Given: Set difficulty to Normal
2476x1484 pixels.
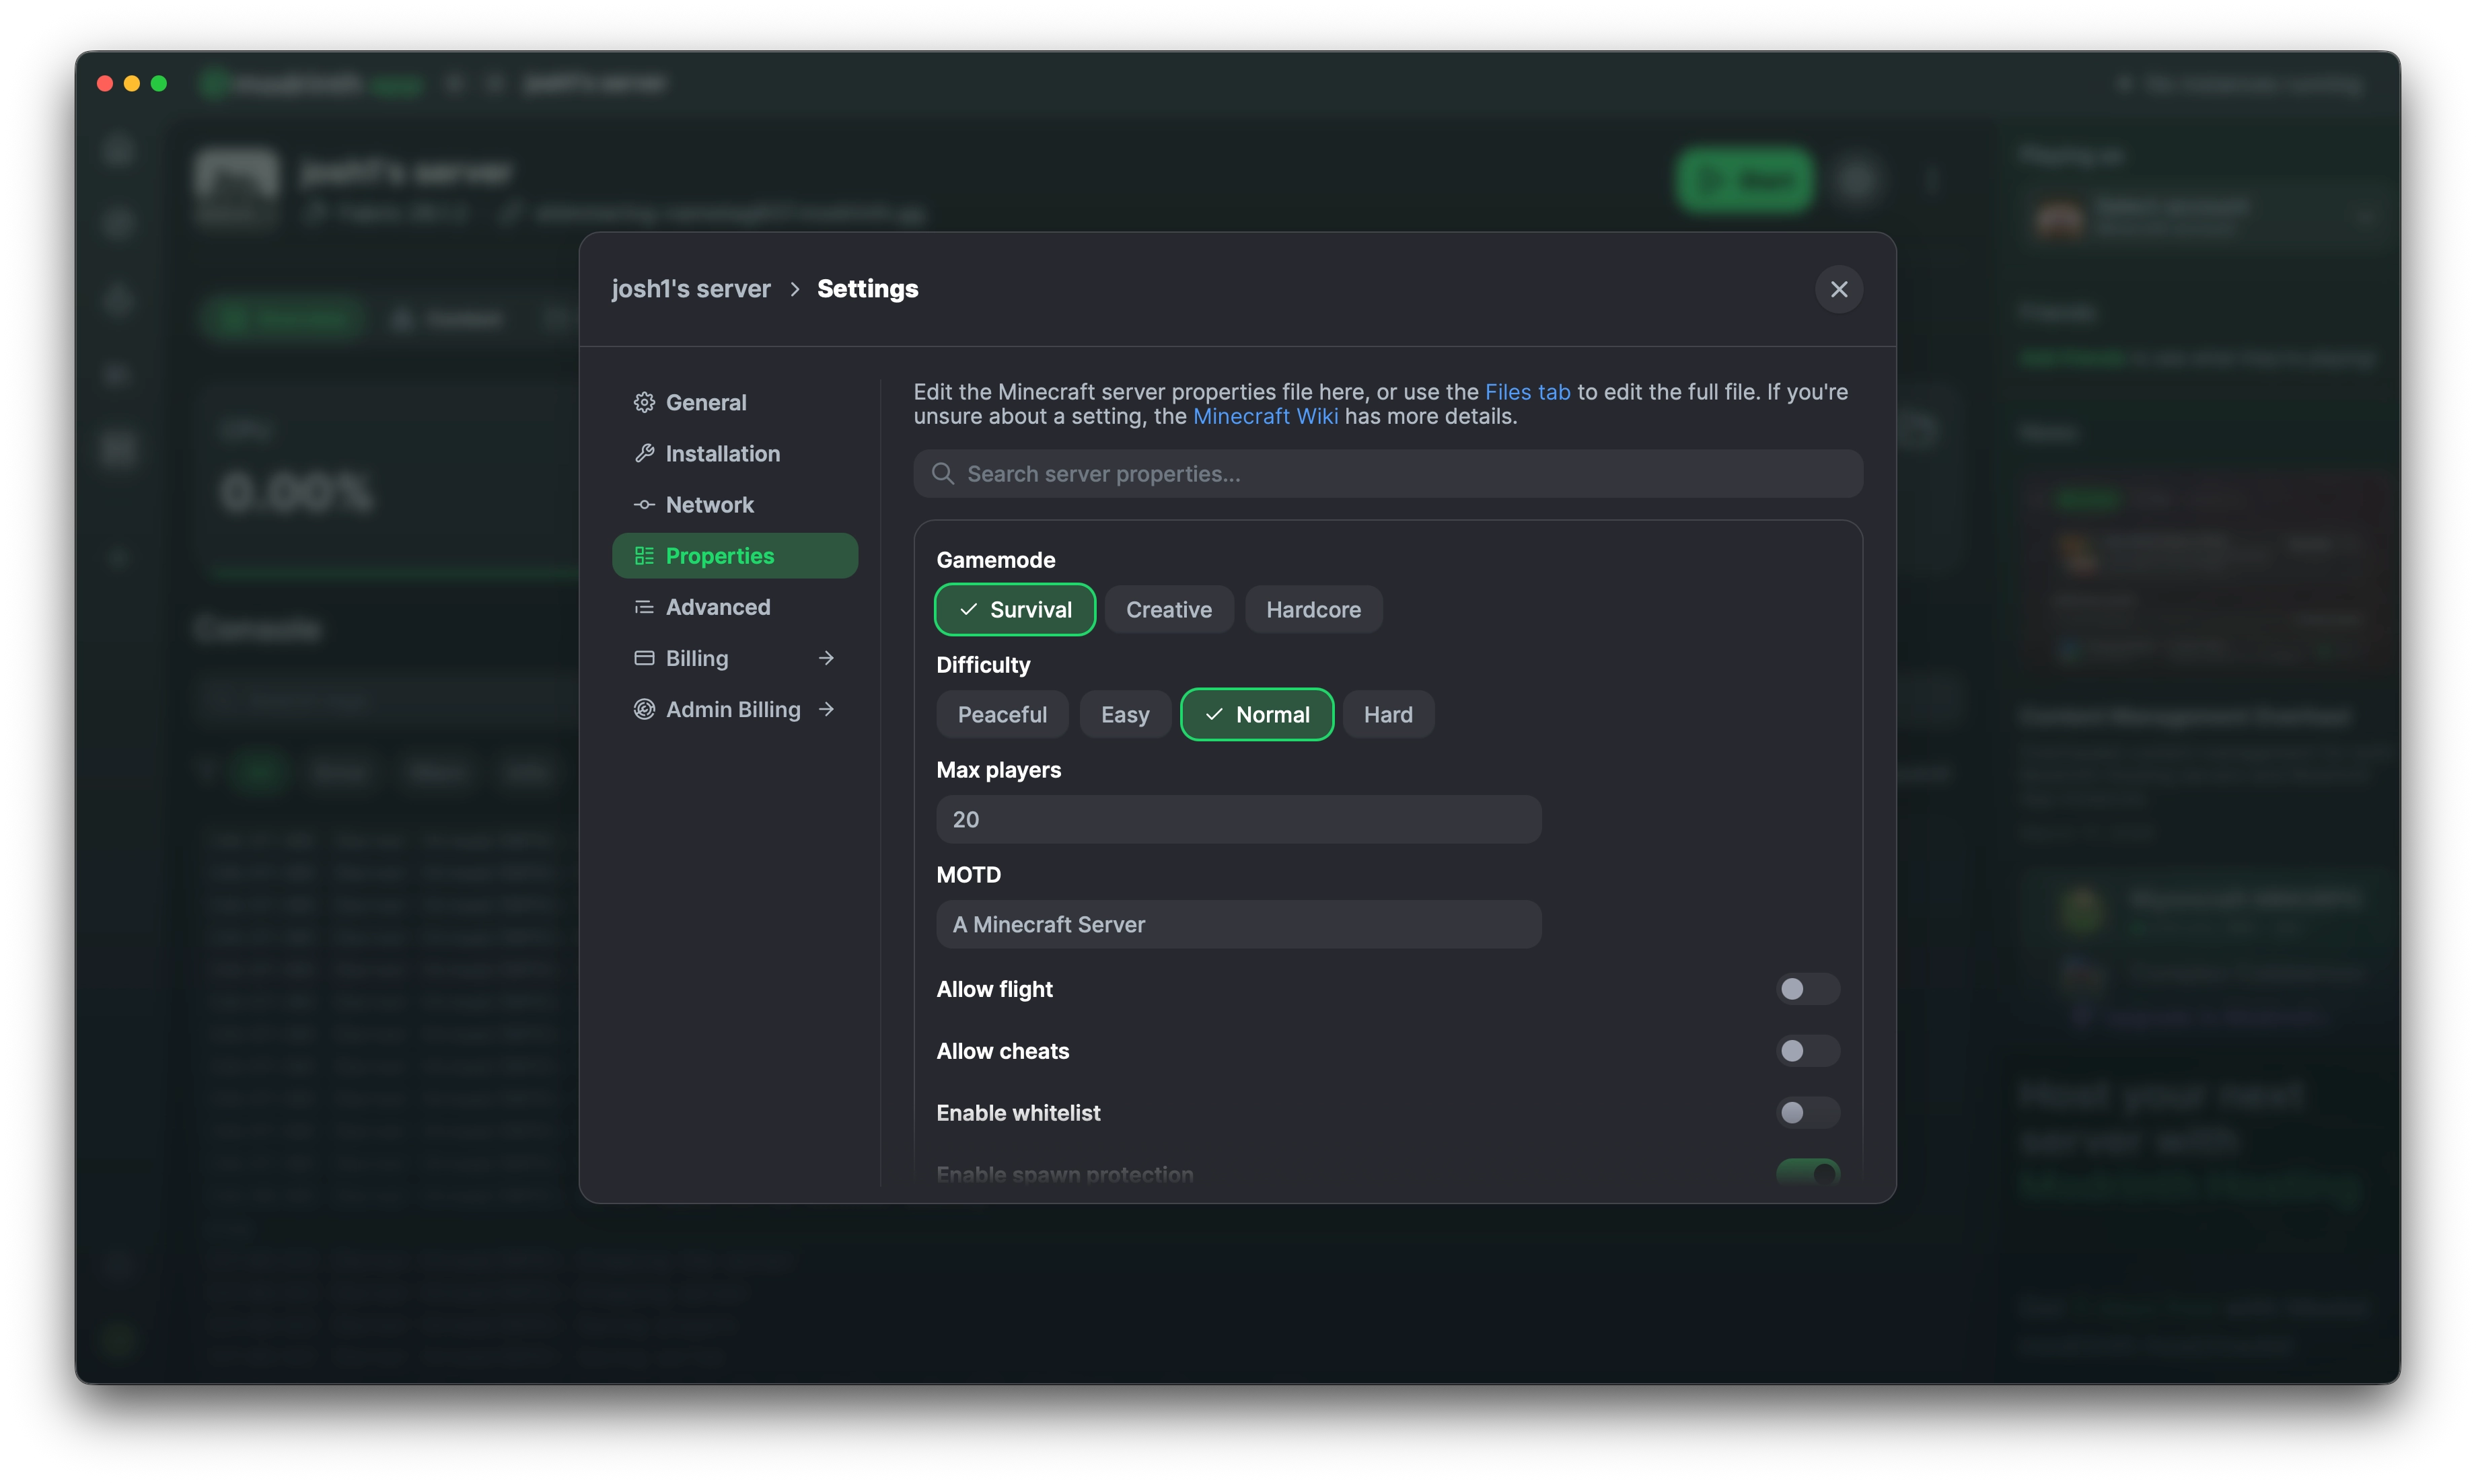Looking at the screenshot, I should tap(1257, 714).
